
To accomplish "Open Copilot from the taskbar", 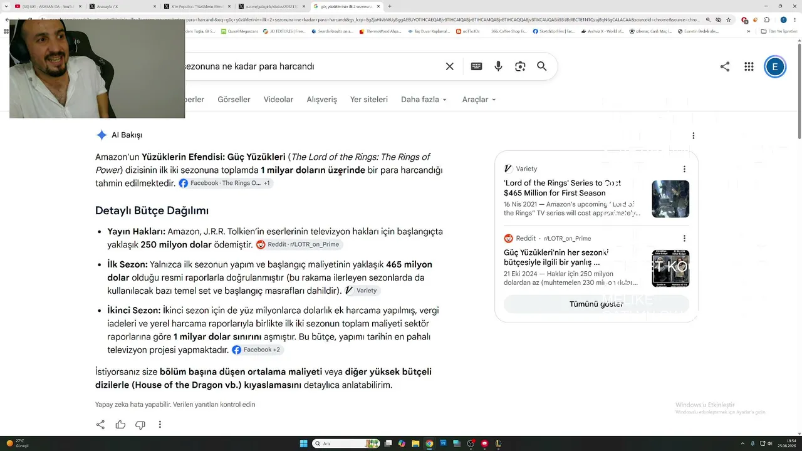I will tap(402, 443).
